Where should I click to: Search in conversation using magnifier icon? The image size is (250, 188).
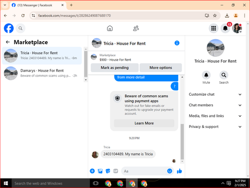pos(223,75)
